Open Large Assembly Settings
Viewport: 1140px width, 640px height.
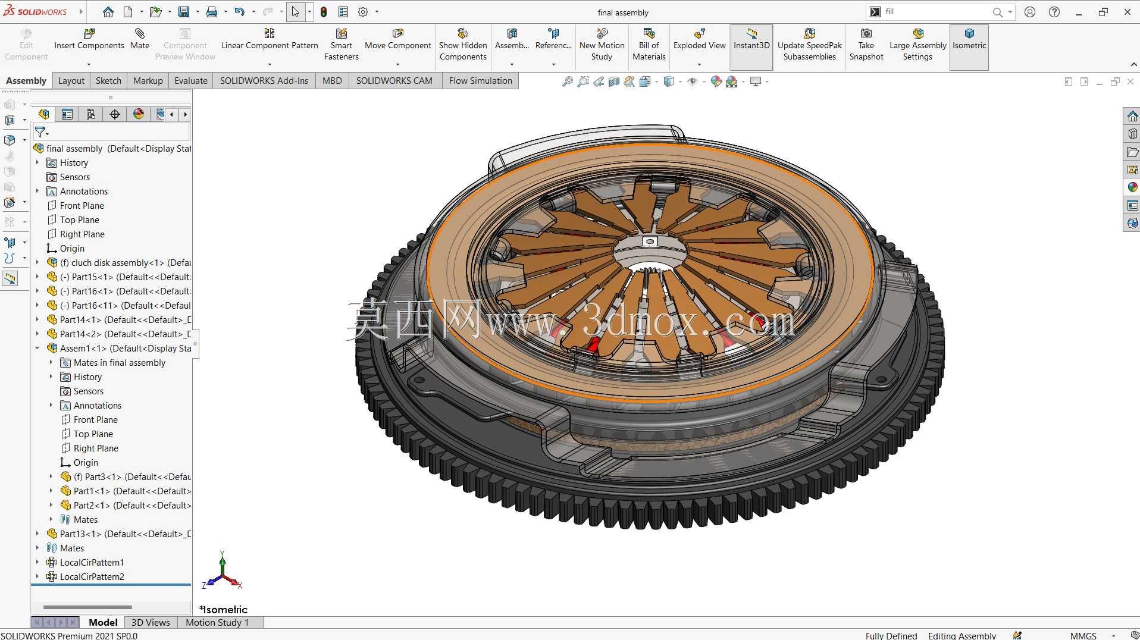917,45
